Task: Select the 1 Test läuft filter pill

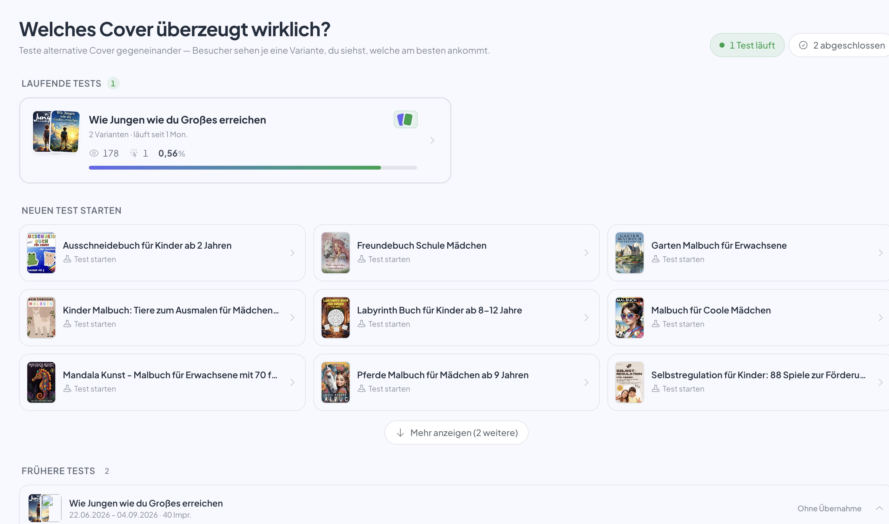Action: pos(747,45)
